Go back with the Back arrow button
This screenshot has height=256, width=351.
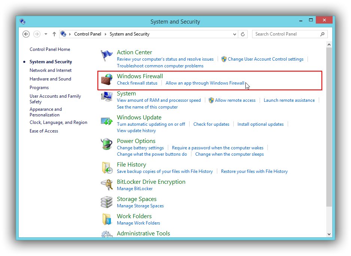(x=26, y=34)
